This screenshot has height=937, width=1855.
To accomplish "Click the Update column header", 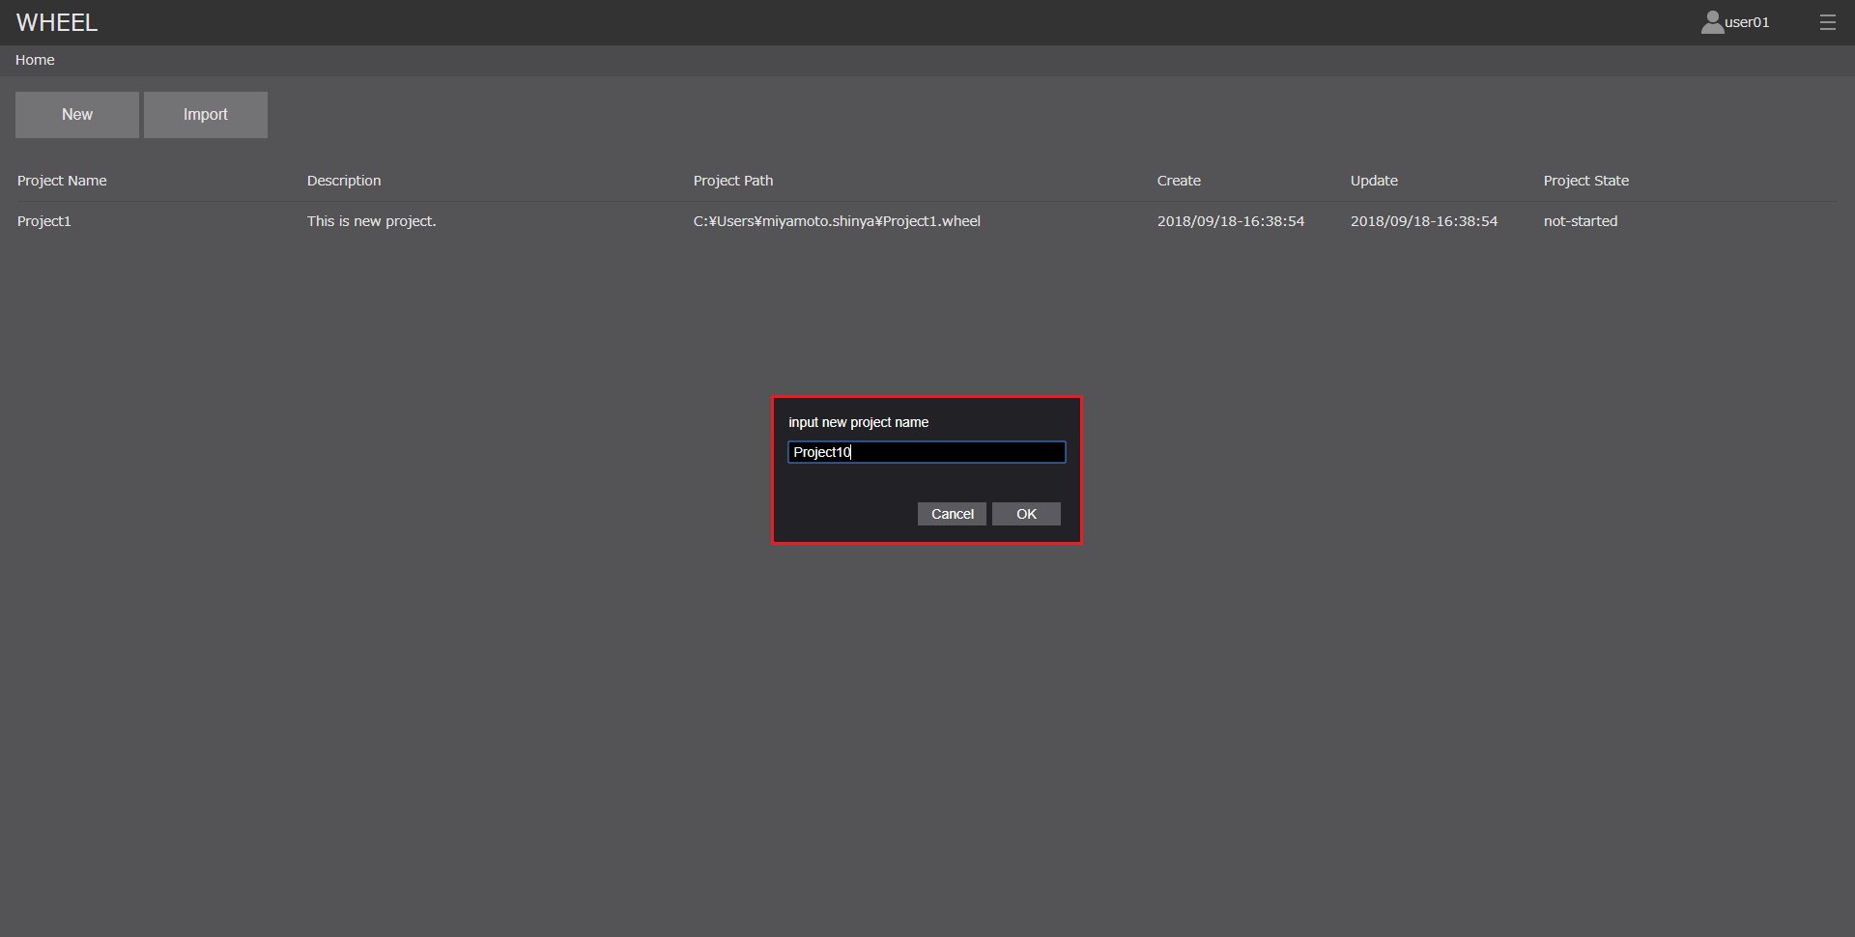I will [x=1374, y=181].
